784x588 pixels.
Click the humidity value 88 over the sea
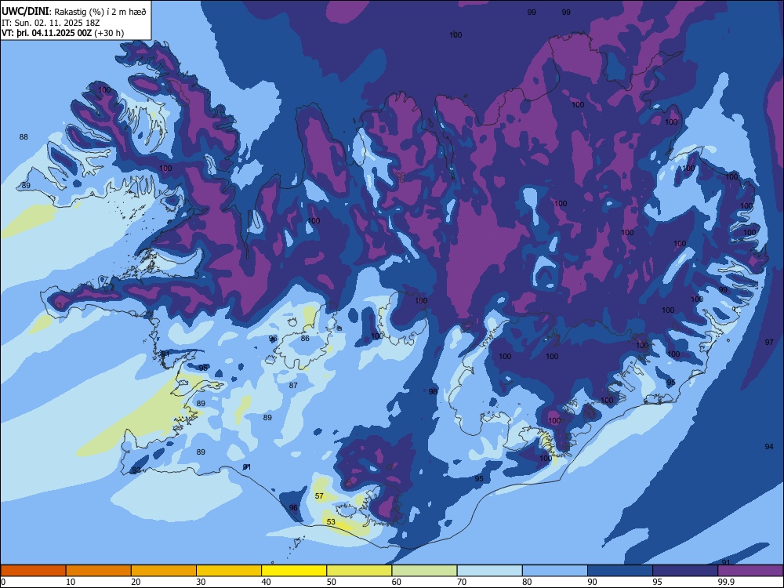click(x=24, y=136)
